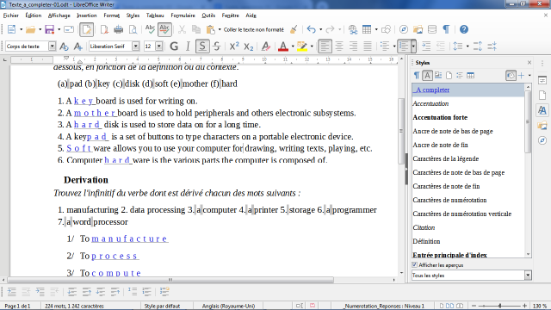Click the Redo arrow icon

(330, 29)
